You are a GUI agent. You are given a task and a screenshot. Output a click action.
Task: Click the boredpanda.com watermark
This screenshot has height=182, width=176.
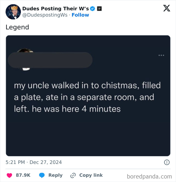coord(149,176)
